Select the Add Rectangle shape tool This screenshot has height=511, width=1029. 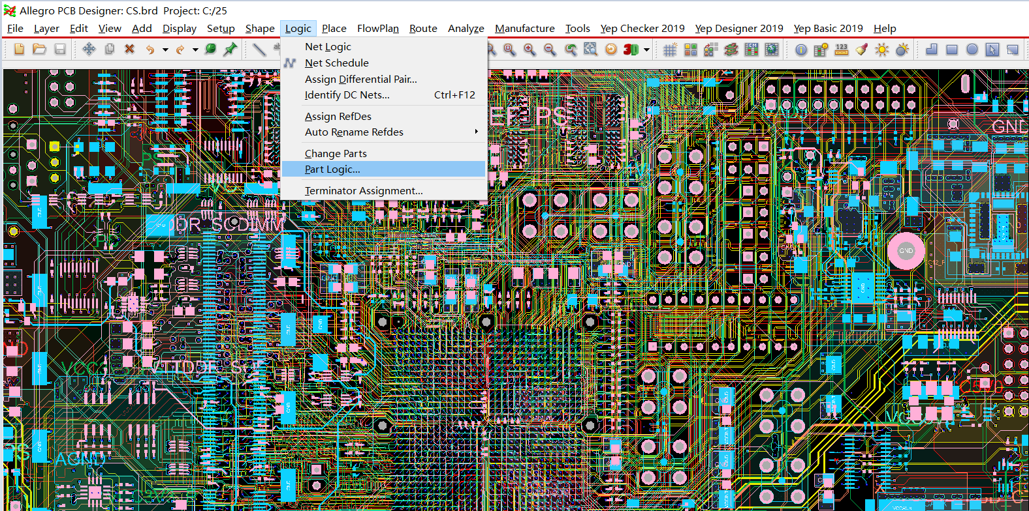[952, 50]
